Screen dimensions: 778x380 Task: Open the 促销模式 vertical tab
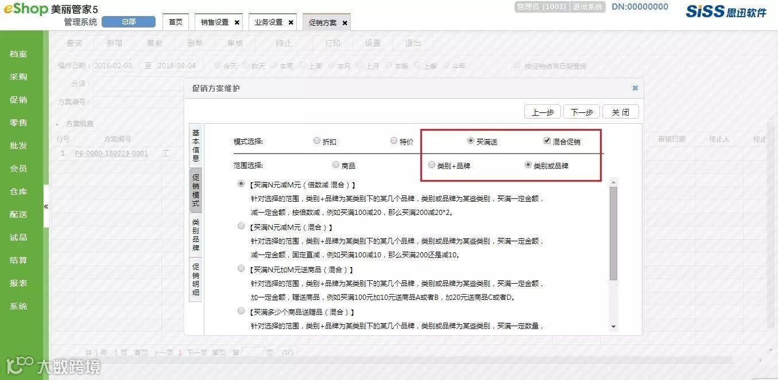point(195,190)
